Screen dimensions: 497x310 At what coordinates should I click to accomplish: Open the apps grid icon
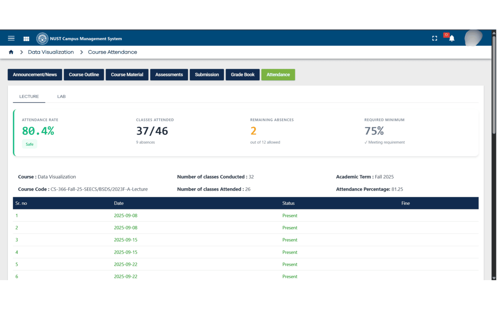pyautogui.click(x=26, y=39)
